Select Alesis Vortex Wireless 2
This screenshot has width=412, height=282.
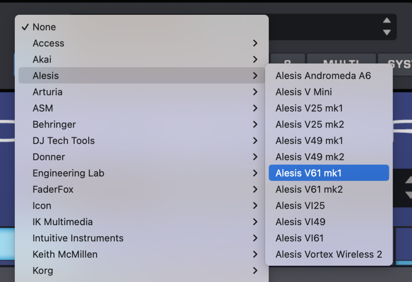[x=328, y=254]
